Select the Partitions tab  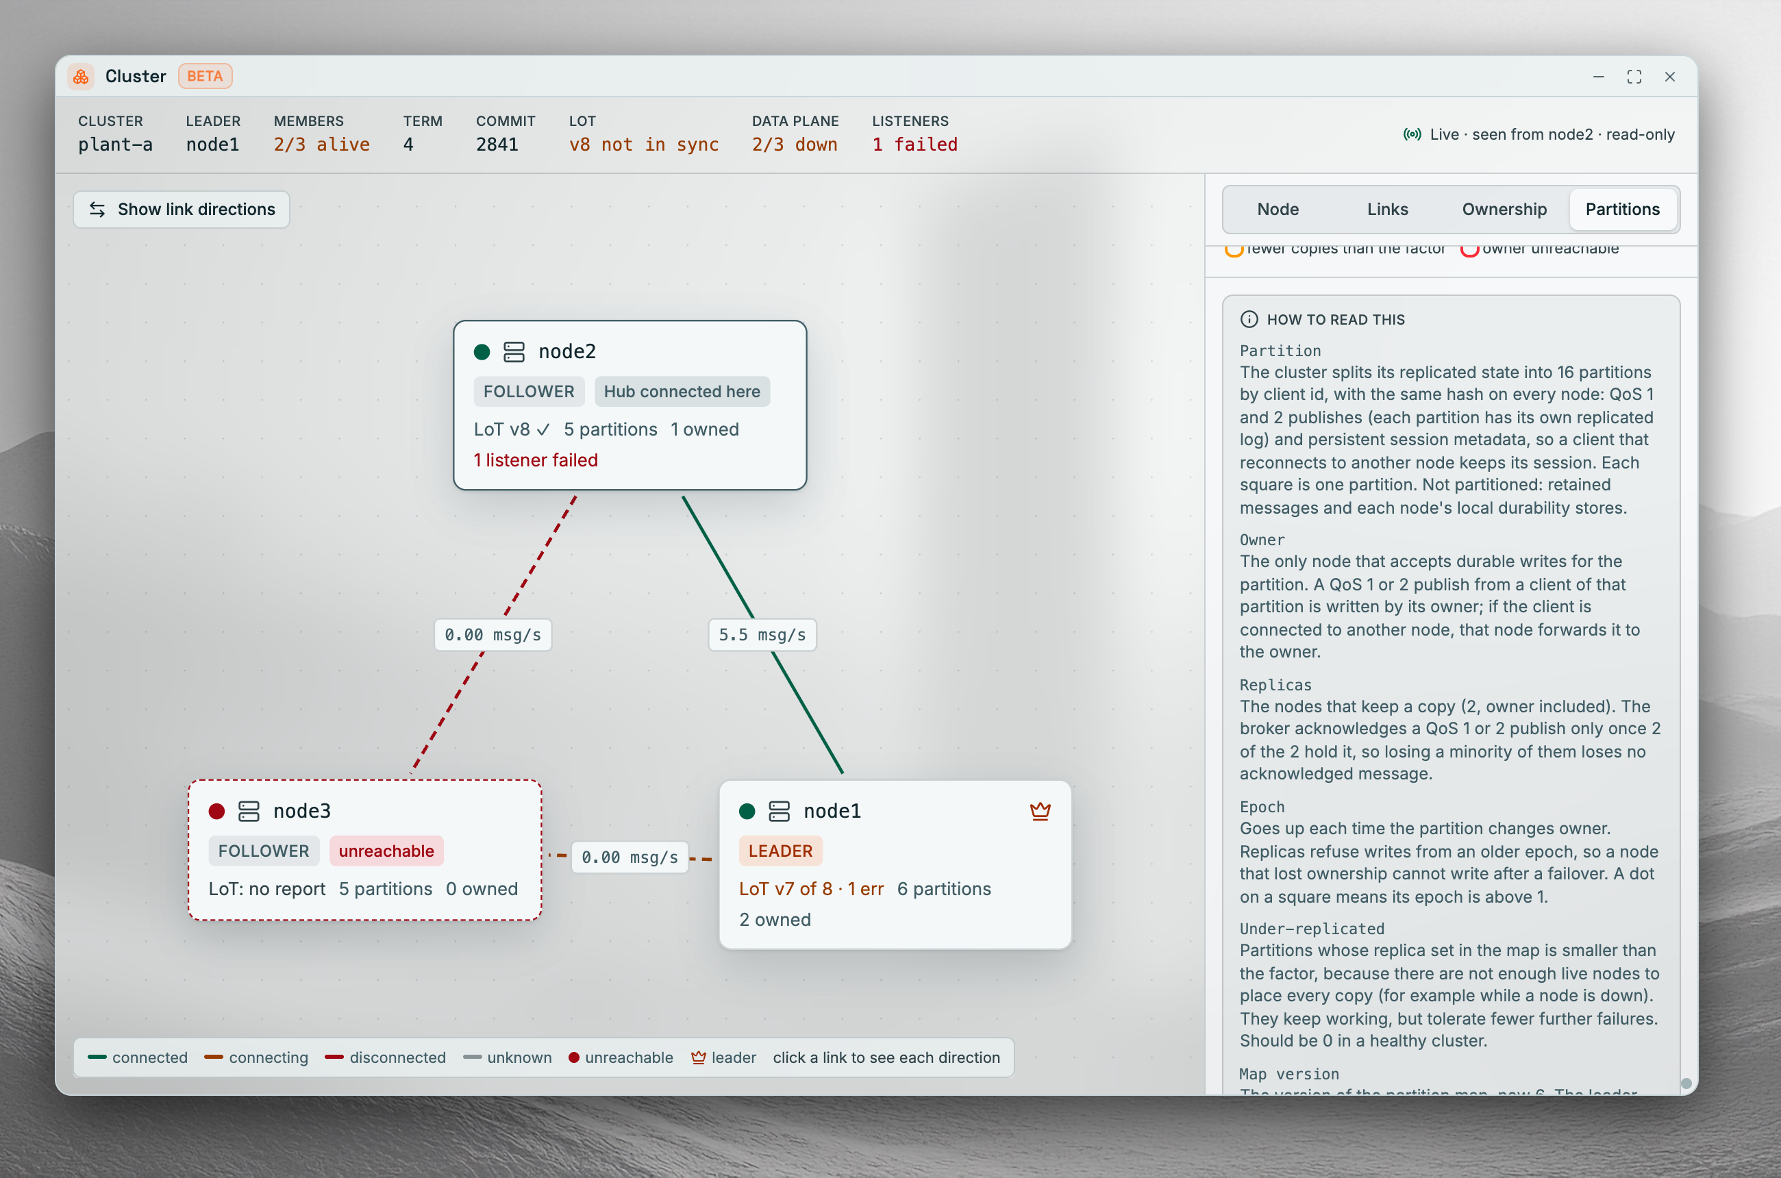[1623, 210]
